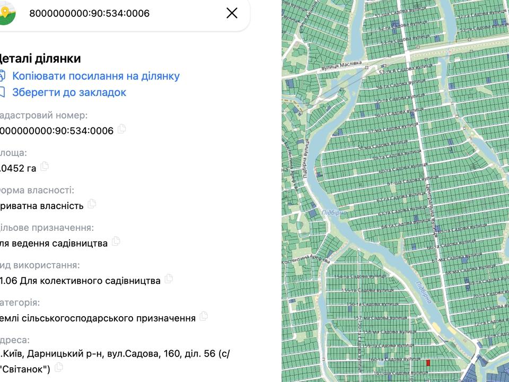Copy the area value 0452 га
This screenshot has height=382, width=509.
[x=45, y=167]
